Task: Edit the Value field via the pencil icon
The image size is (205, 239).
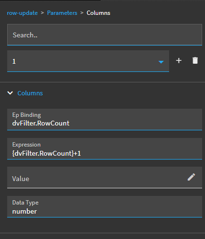Action: (191, 177)
